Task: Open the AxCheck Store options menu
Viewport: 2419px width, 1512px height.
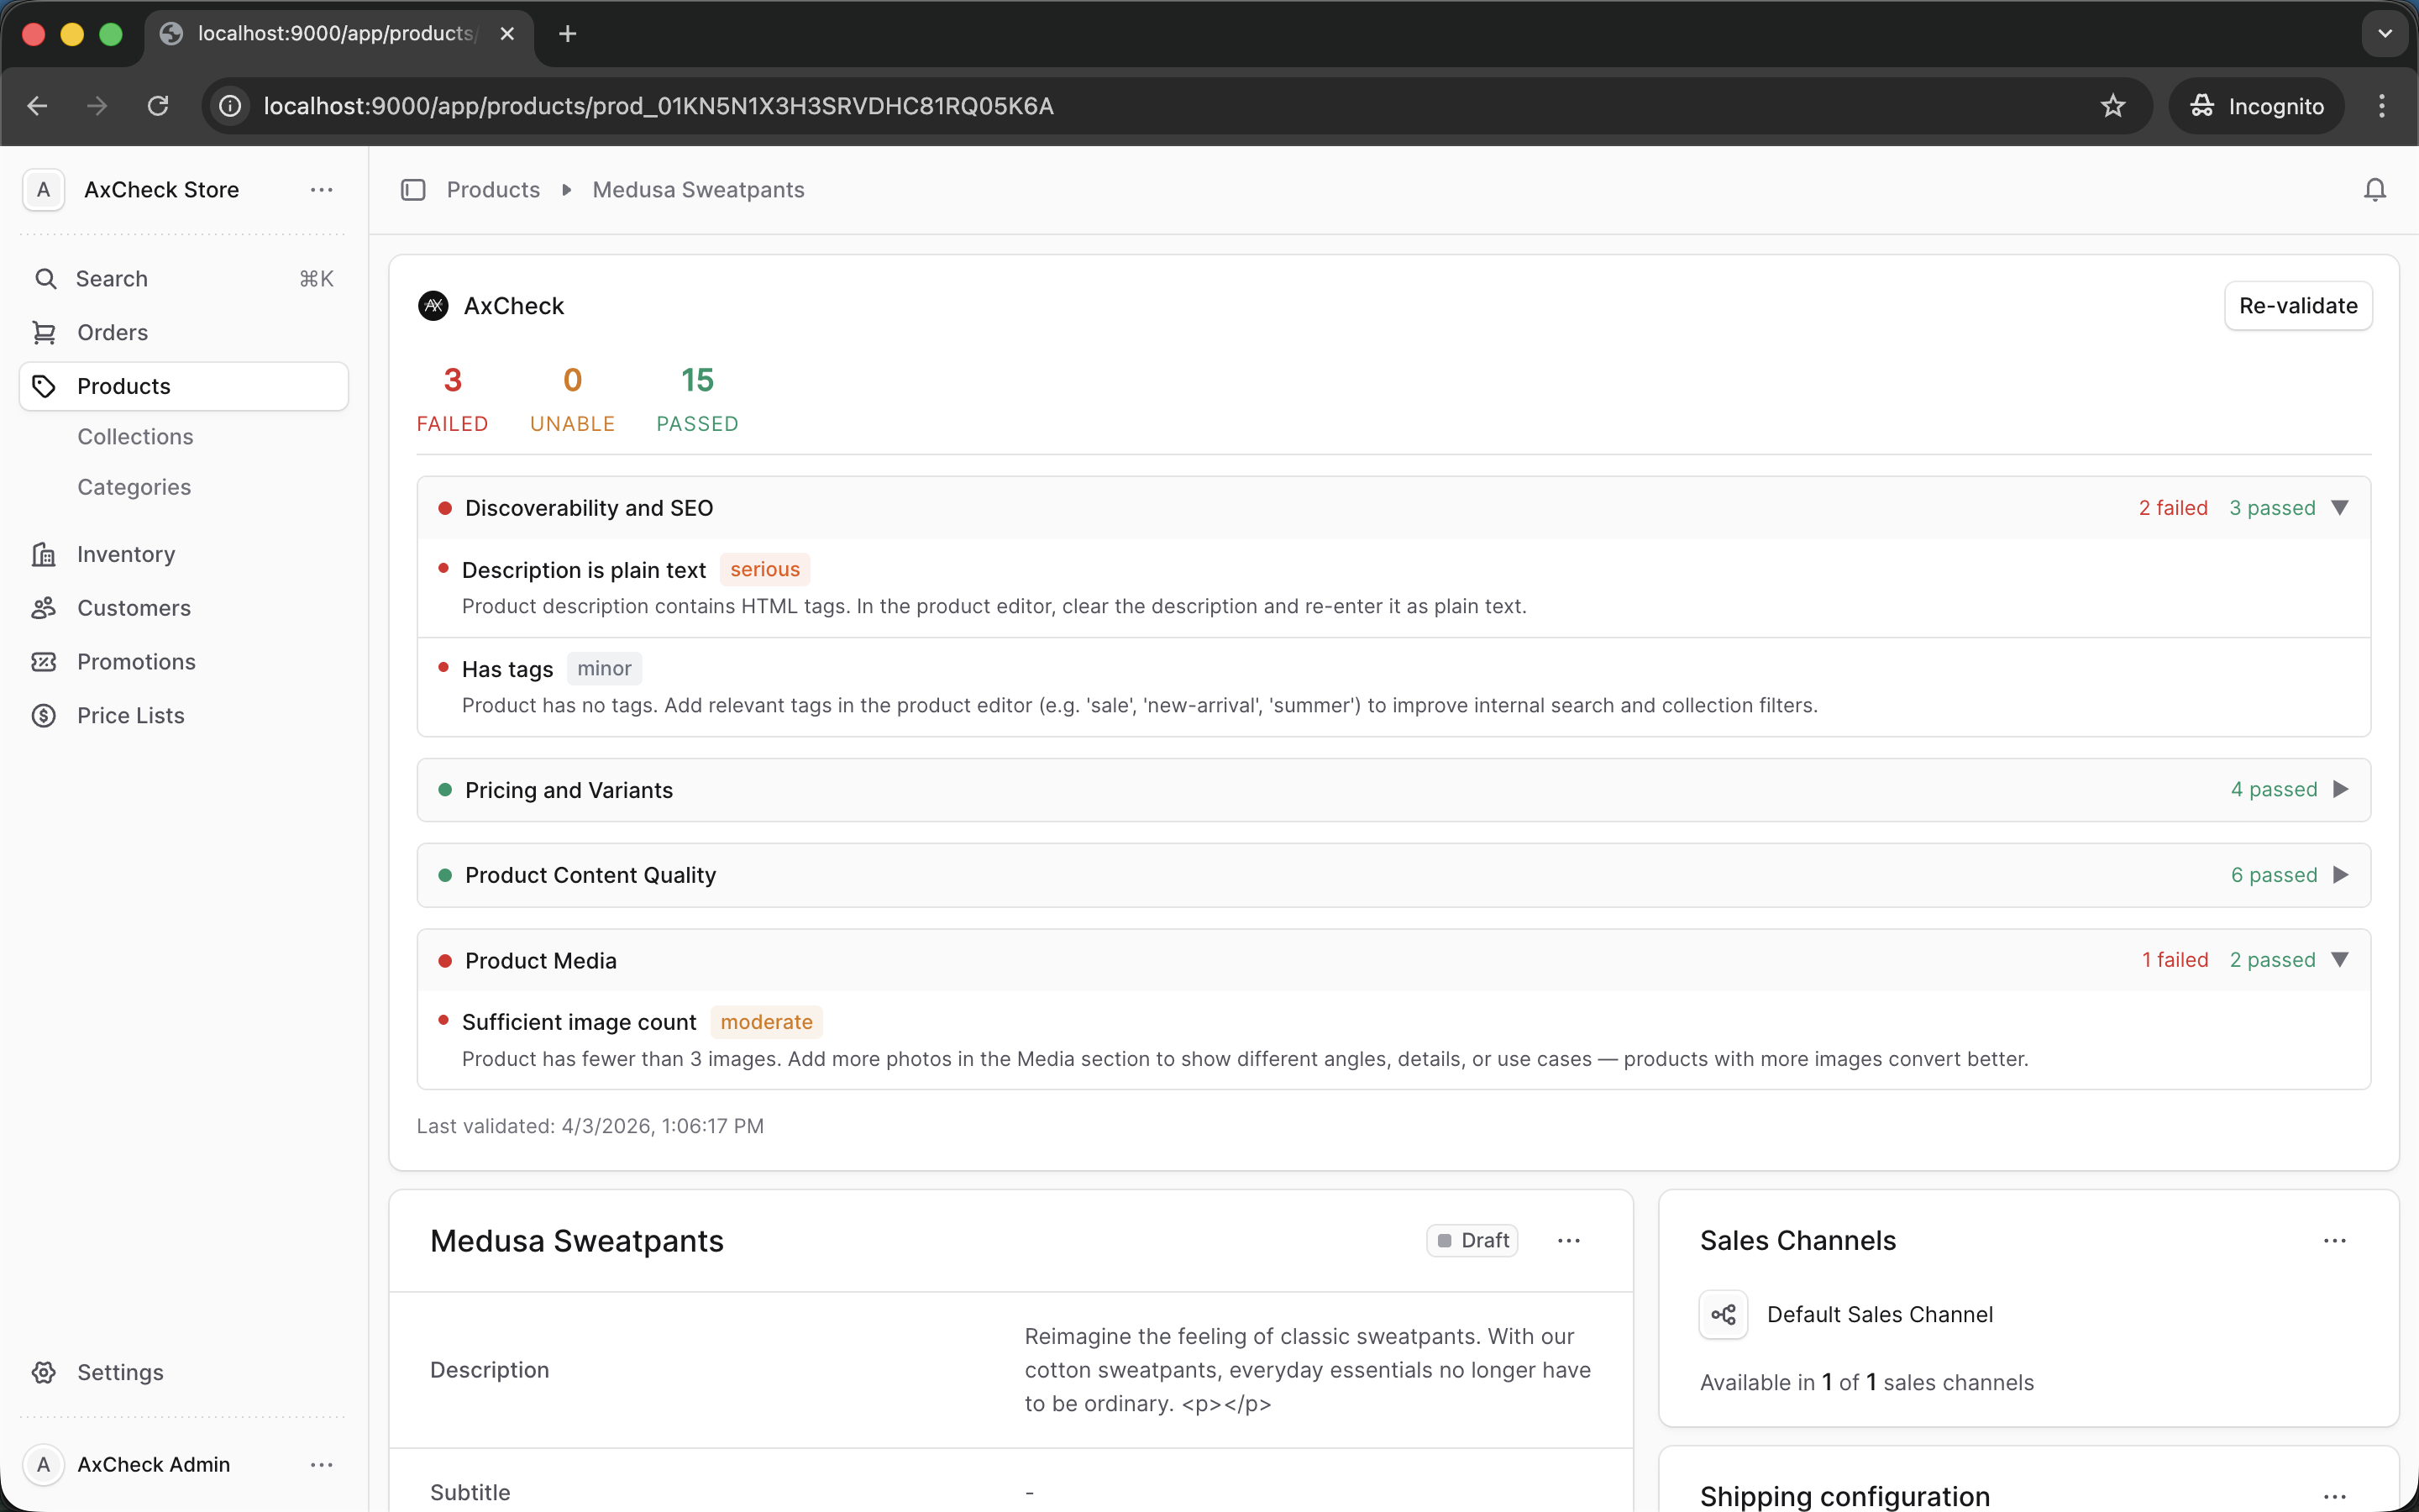Action: click(321, 189)
